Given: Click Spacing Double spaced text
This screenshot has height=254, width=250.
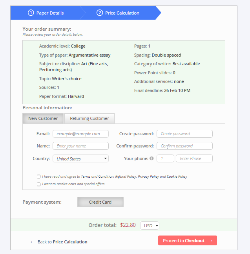Looking at the screenshot, I should tap(157, 55).
